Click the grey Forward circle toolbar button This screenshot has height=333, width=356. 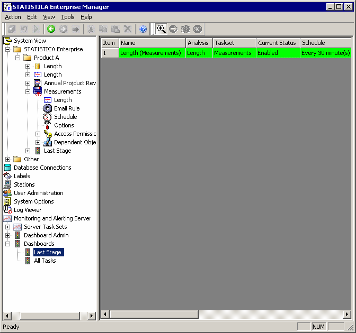(64, 29)
